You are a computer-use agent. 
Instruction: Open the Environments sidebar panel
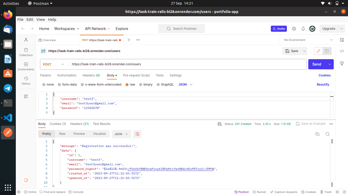tap(26, 66)
